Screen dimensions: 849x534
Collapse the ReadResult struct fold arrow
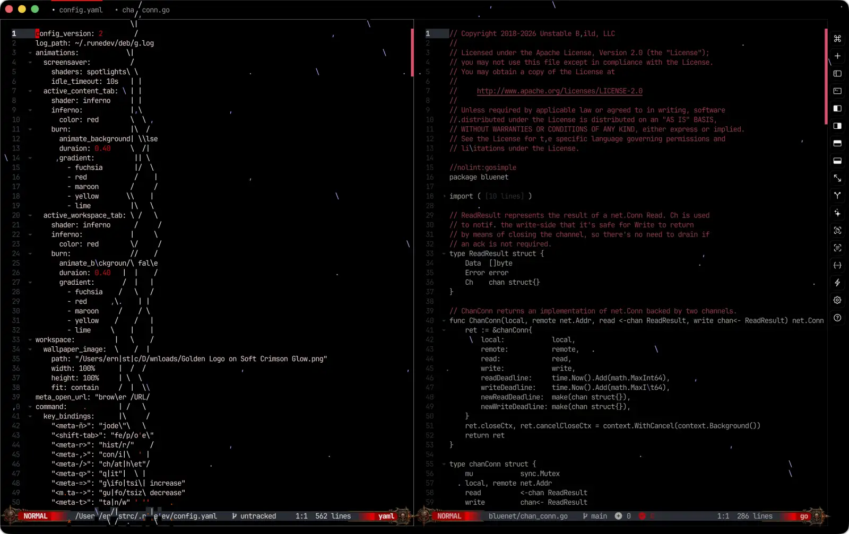pos(444,253)
